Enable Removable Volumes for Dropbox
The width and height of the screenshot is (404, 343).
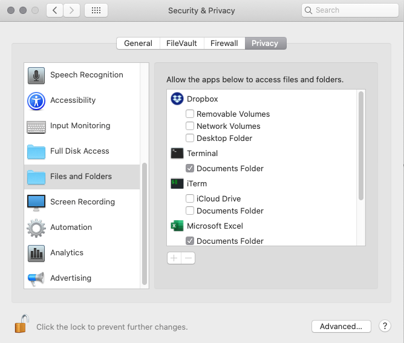pos(190,114)
